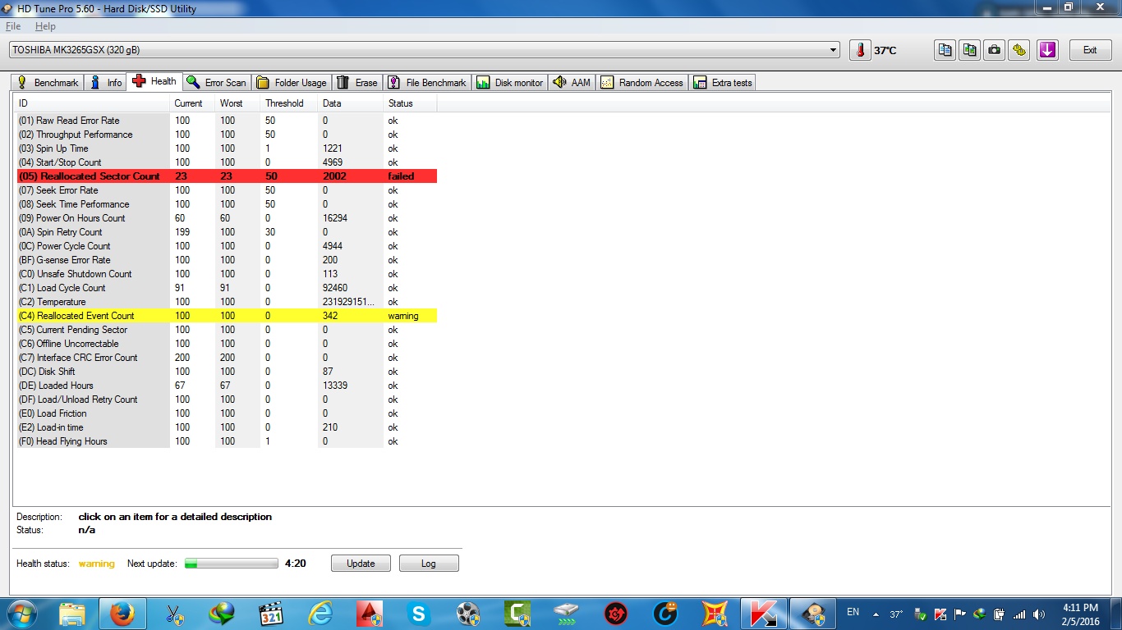Open Media Player Classic 321 icon
This screenshot has height=630, width=1122.
[x=271, y=614]
